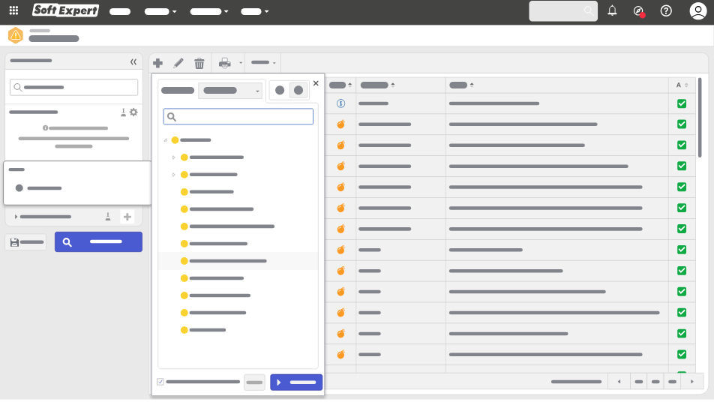Screen dimensions: 720x408
Task: Open the user profile avatar
Action: pyautogui.click(x=698, y=11)
